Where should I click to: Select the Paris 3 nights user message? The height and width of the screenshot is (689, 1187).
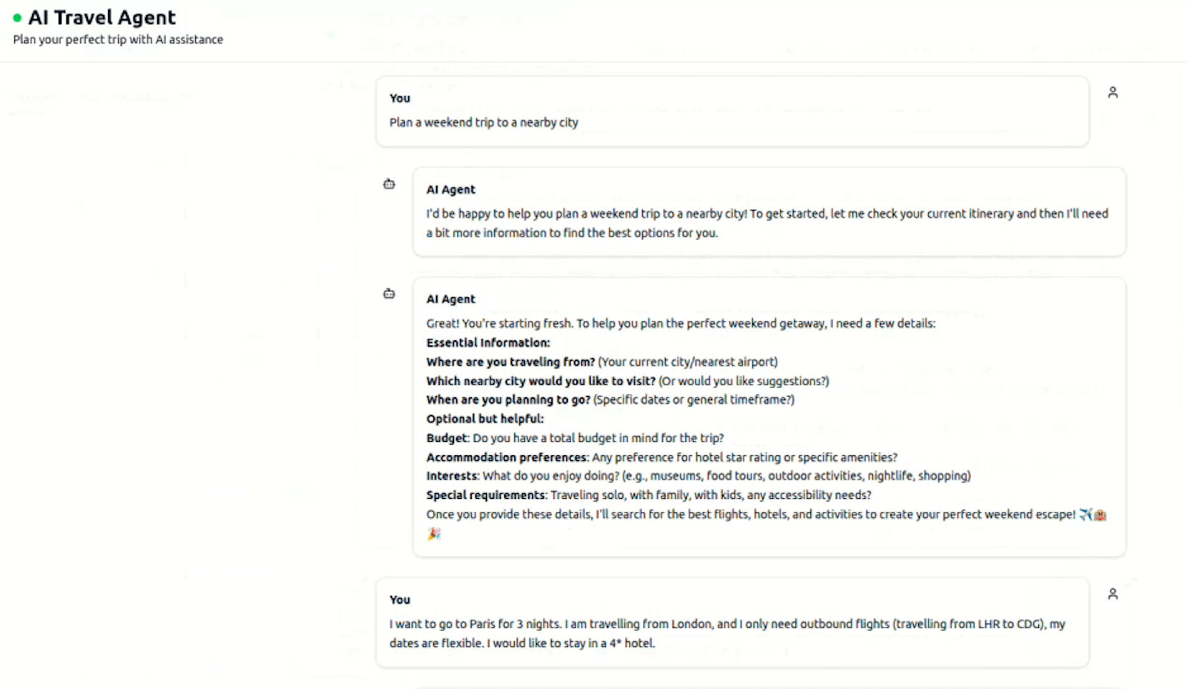[727, 633]
